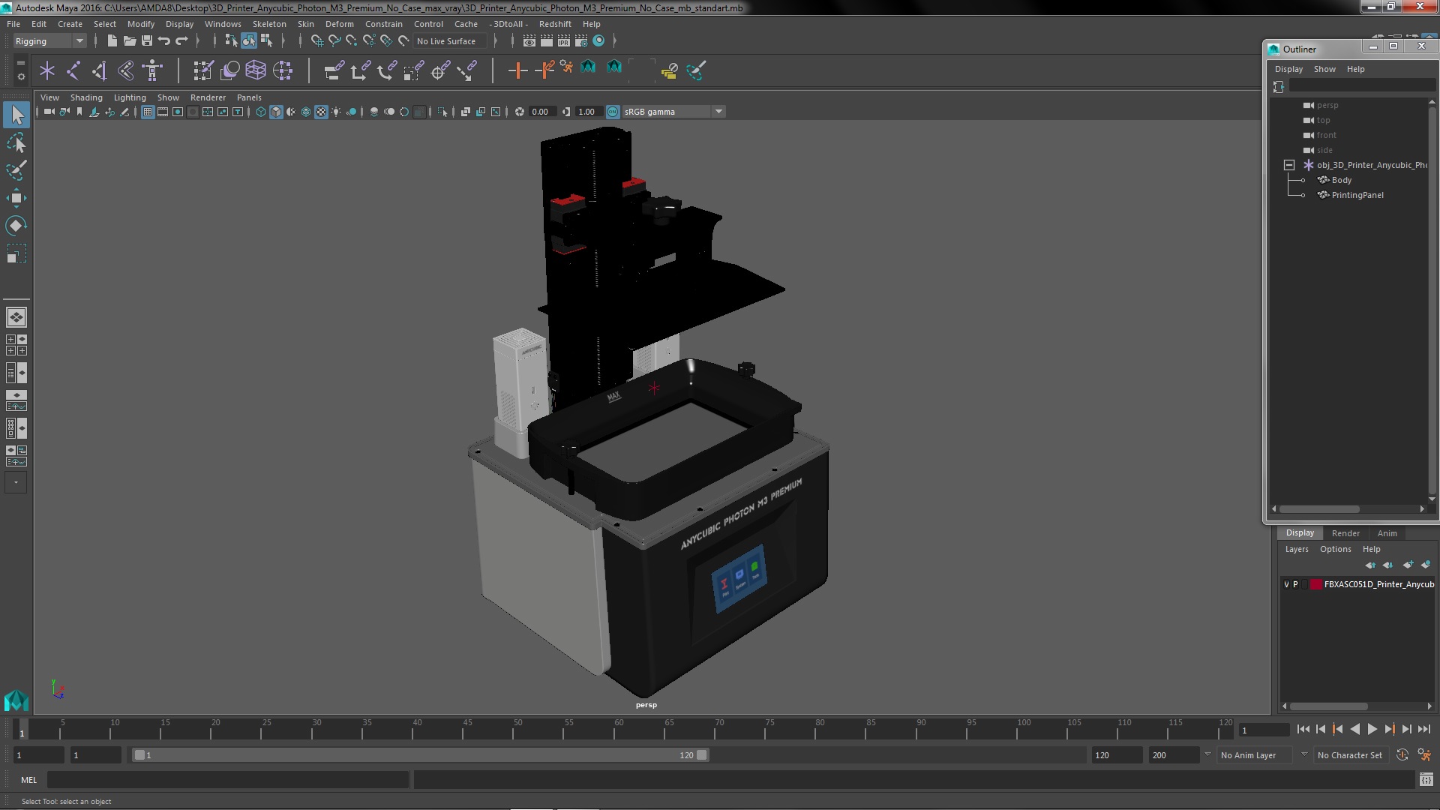Open the No Character Set dropdown
This screenshot has width=1440, height=810.
[1350, 755]
